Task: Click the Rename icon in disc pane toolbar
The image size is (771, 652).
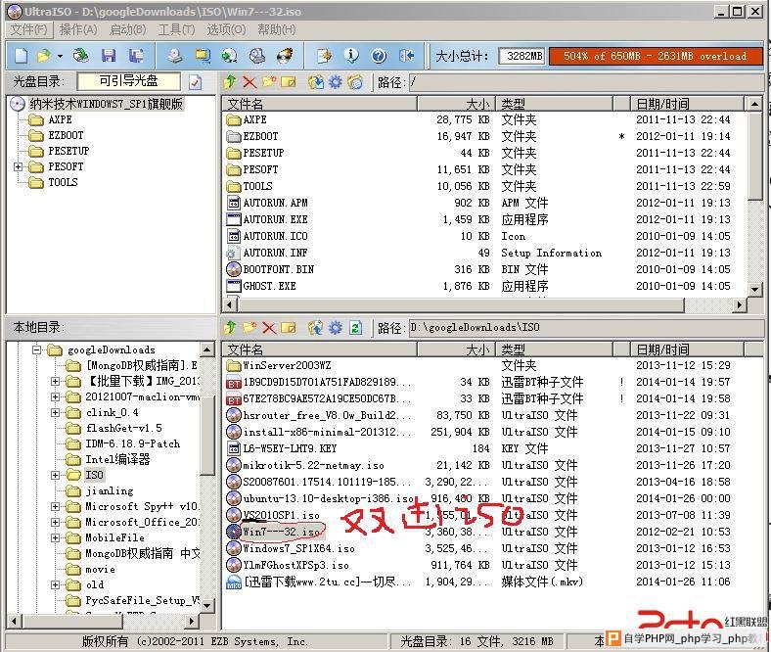Action: (289, 81)
